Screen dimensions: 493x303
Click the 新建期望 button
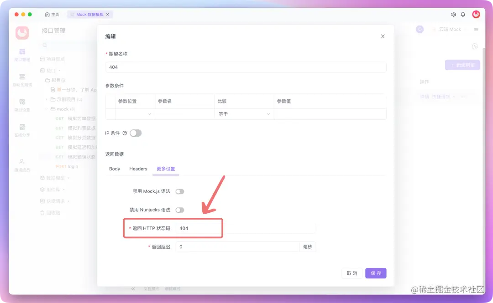pyautogui.click(x=462, y=65)
